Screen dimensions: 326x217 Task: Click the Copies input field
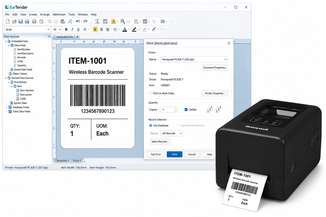pyautogui.click(x=167, y=110)
